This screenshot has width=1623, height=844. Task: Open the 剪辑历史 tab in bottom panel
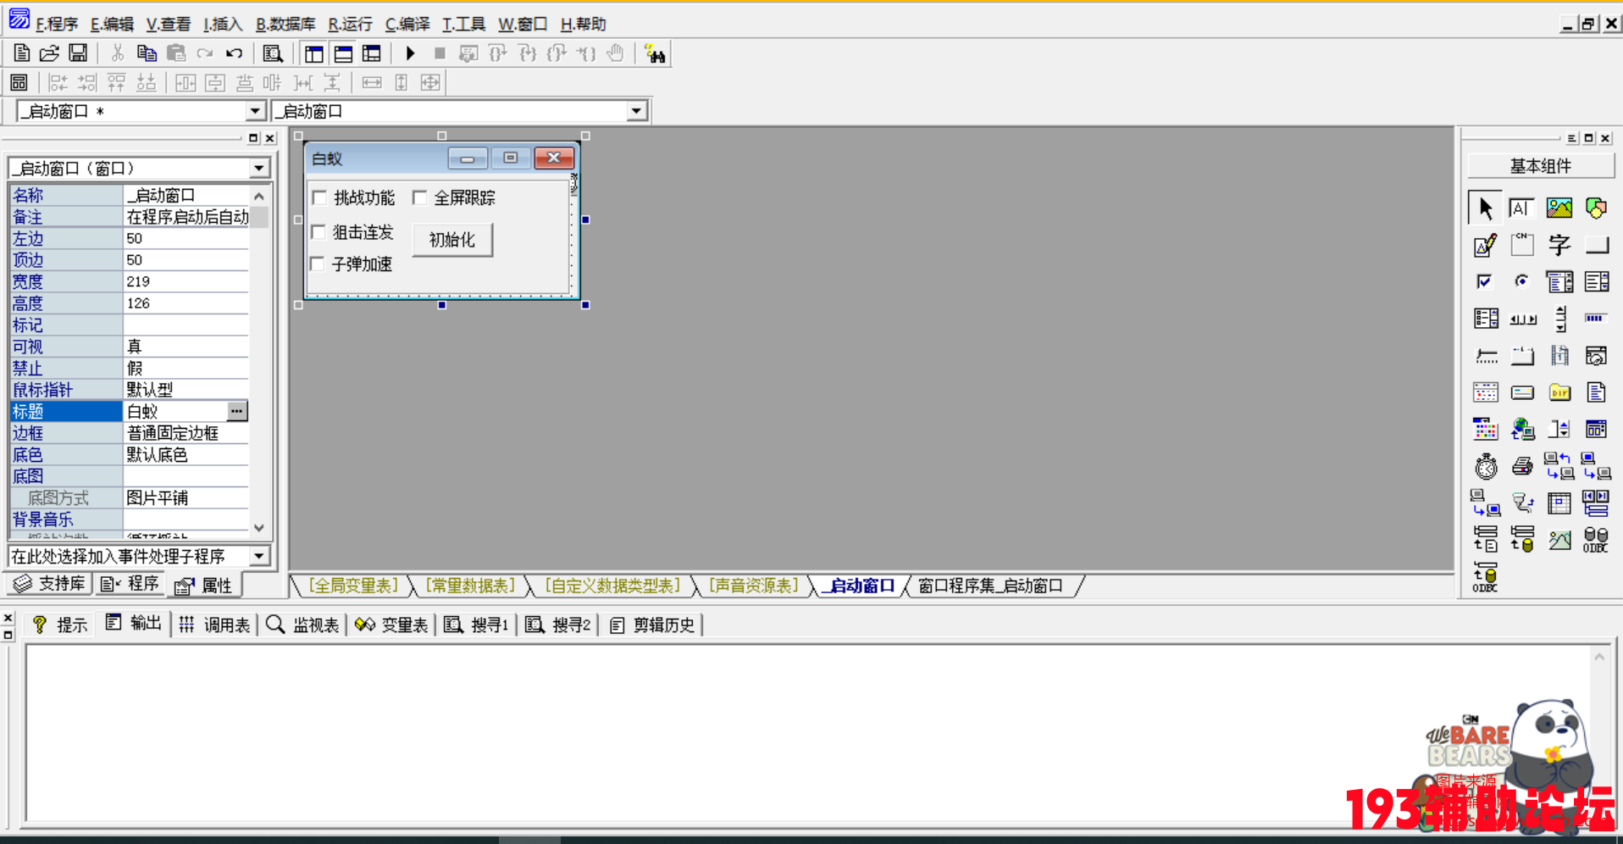click(652, 625)
